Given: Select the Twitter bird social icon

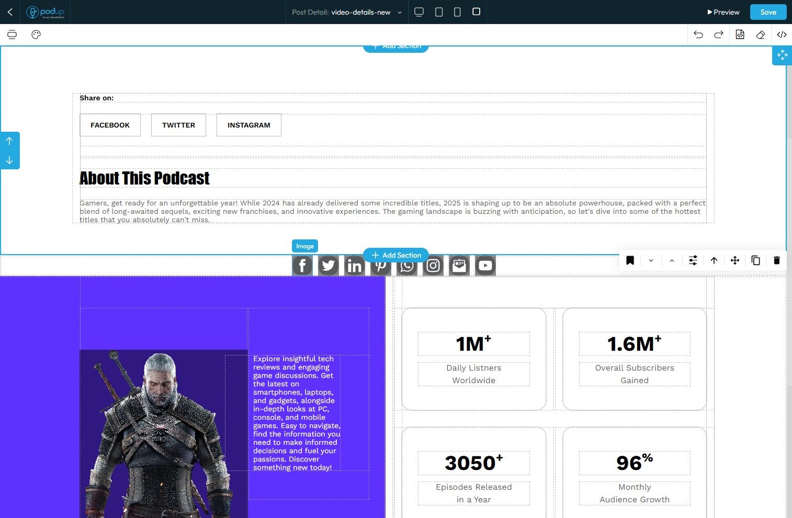Looking at the screenshot, I should (x=329, y=266).
